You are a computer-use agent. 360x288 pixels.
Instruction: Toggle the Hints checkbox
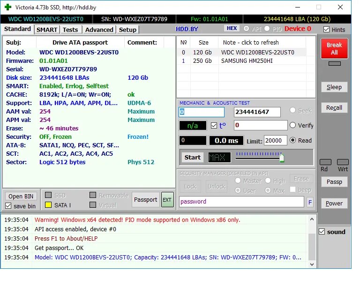326,30
